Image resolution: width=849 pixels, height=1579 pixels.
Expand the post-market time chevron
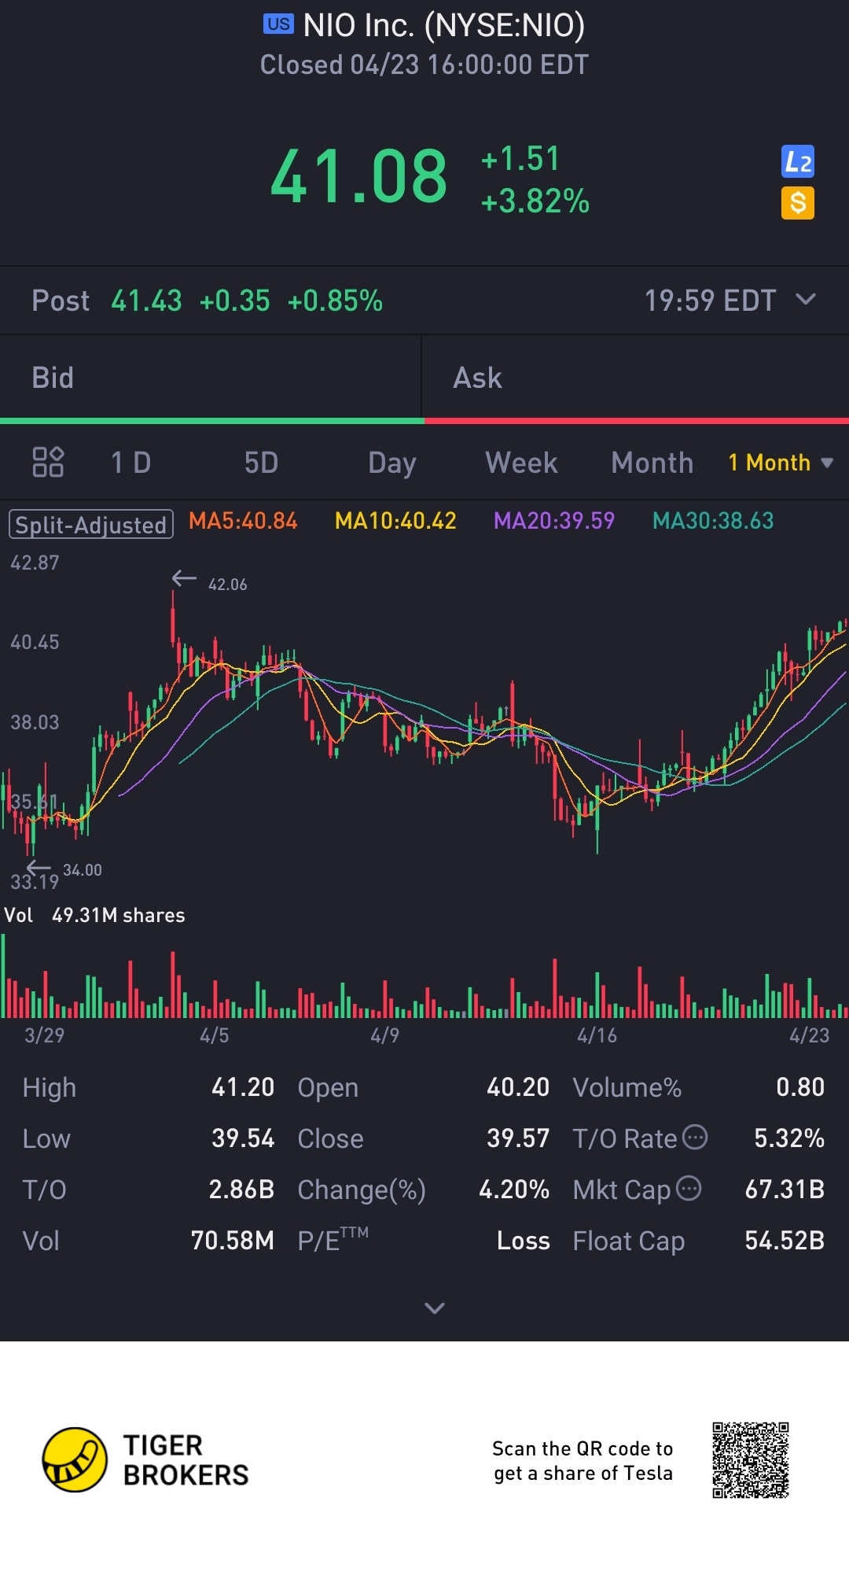tap(806, 300)
